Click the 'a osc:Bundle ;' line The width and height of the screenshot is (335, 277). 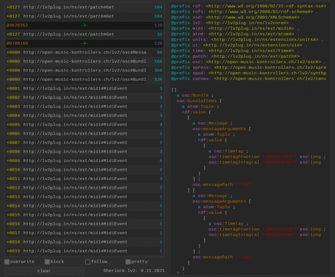point(195,96)
